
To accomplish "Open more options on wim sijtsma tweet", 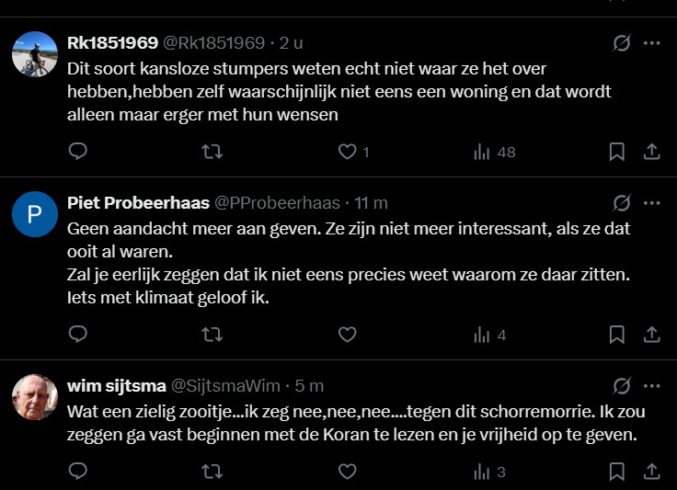I will pyautogui.click(x=651, y=385).
